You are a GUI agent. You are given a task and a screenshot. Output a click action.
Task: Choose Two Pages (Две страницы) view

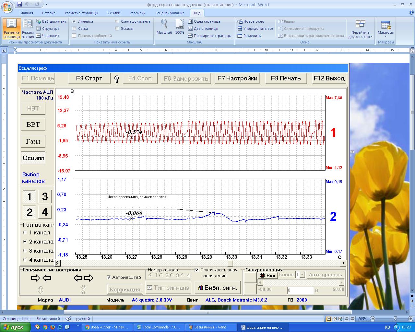tap(203, 29)
